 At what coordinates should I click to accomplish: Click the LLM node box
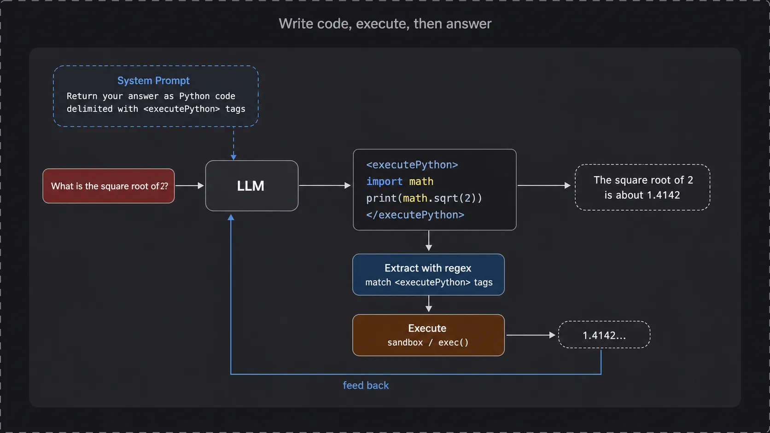(x=252, y=186)
